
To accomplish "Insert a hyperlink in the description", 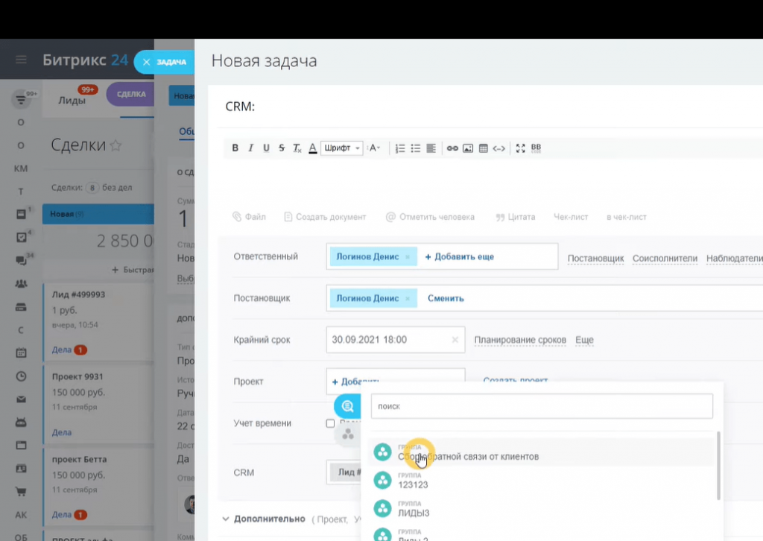I will tap(452, 148).
